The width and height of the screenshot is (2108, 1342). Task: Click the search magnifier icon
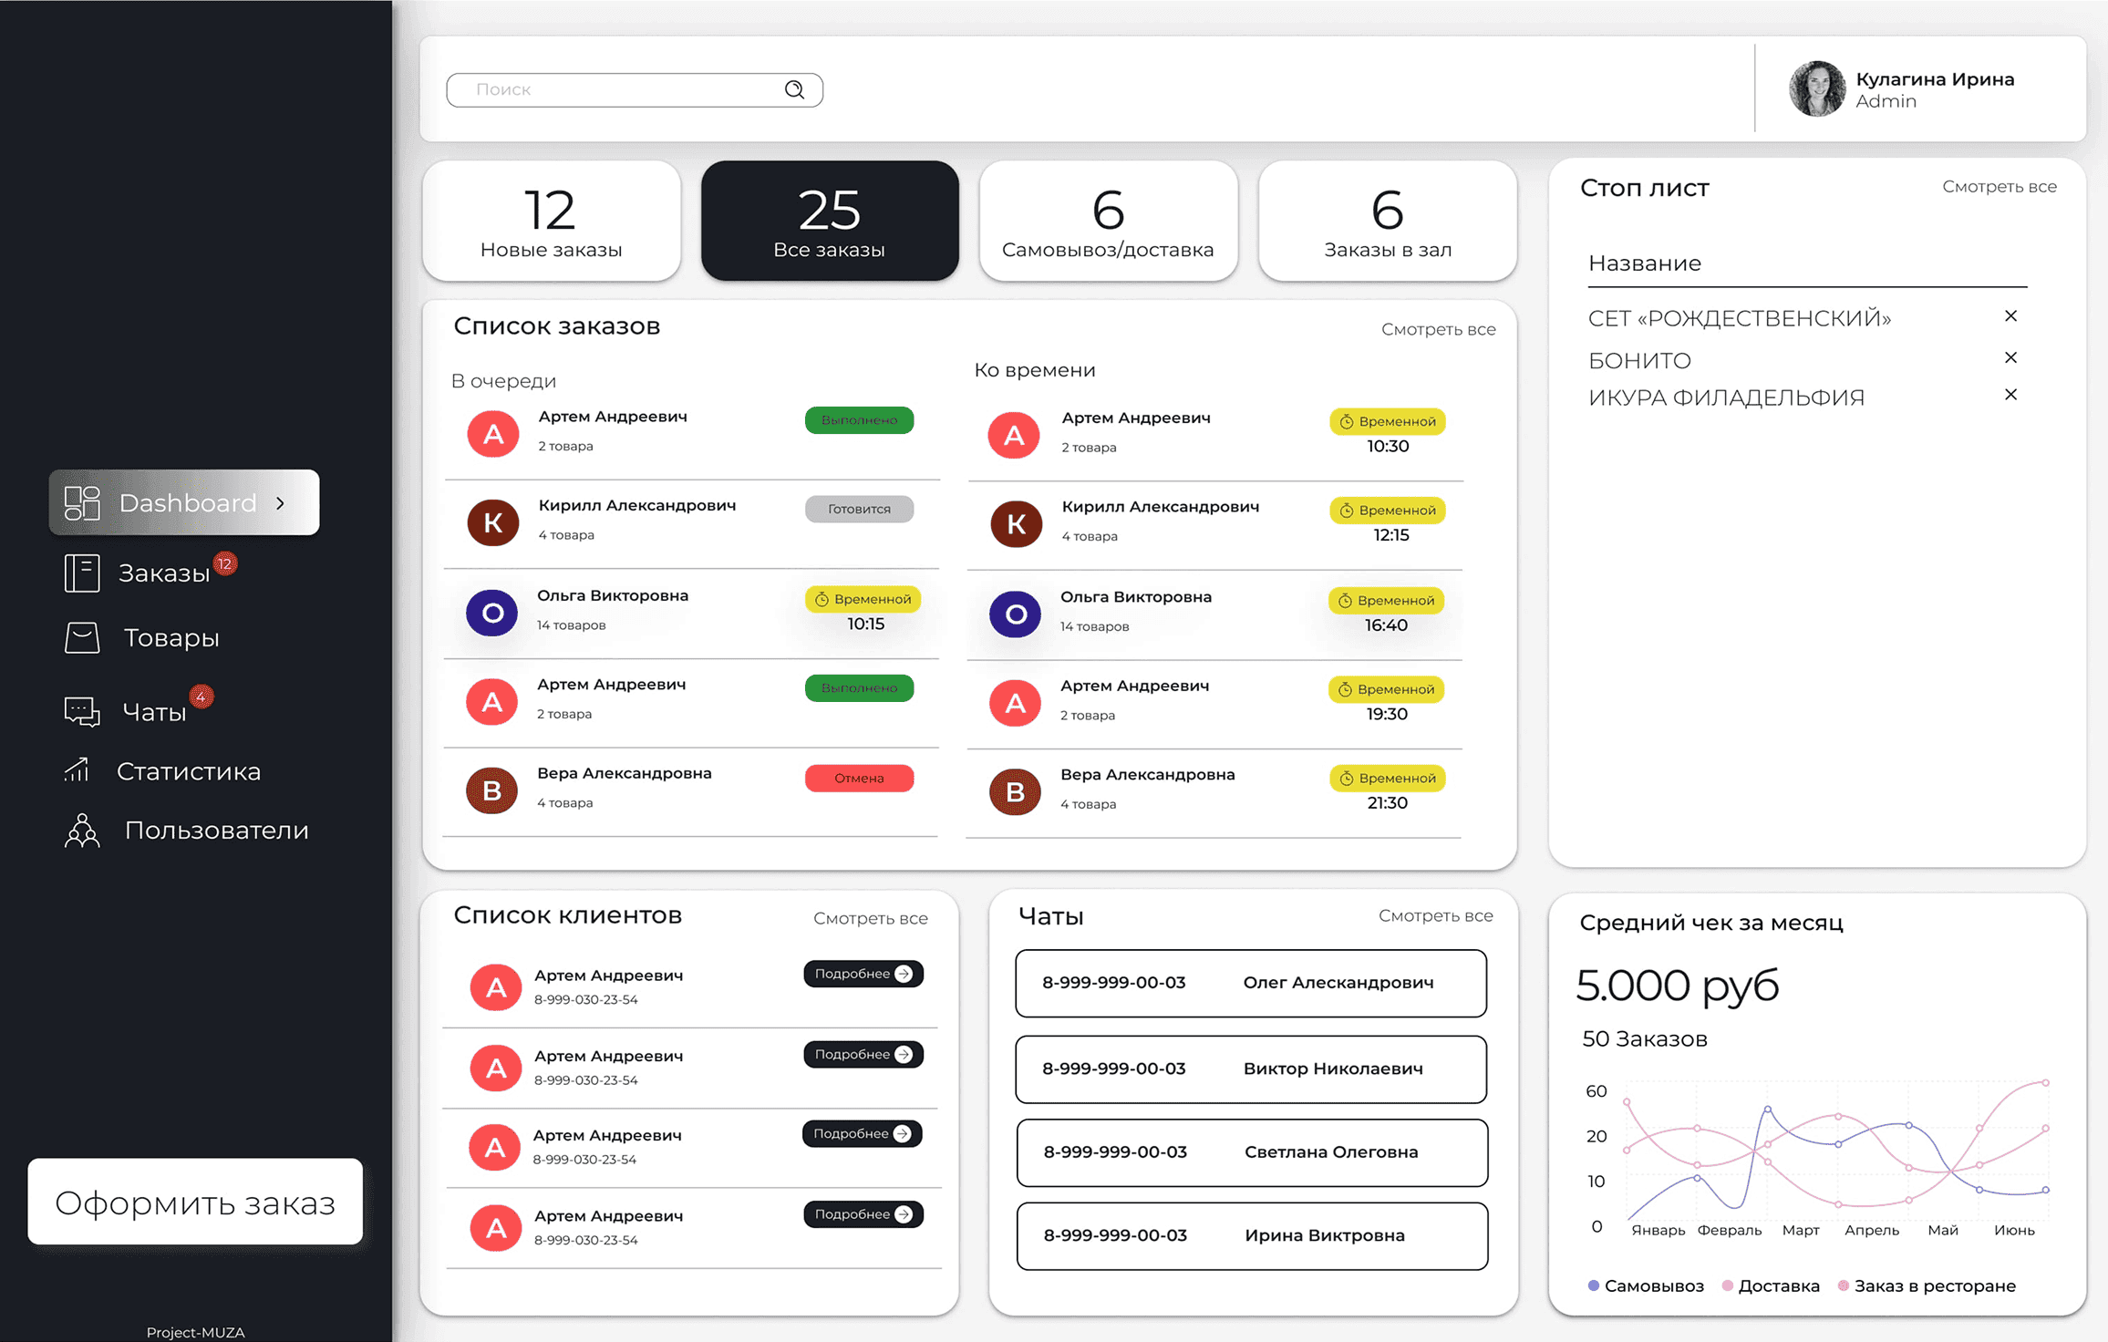click(x=794, y=89)
